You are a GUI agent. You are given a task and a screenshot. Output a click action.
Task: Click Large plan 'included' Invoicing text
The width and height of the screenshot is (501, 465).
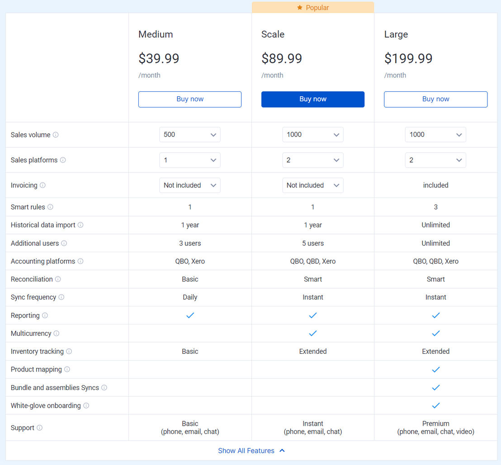point(436,185)
